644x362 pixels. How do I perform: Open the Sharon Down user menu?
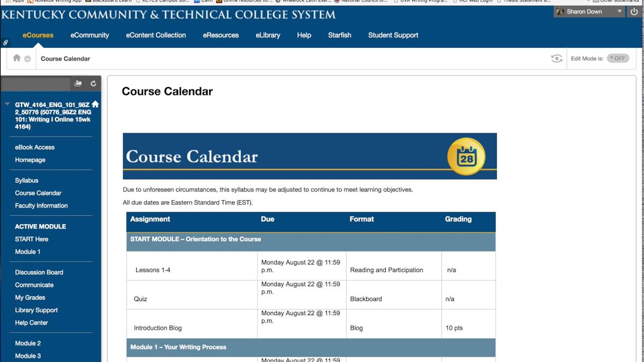(589, 12)
